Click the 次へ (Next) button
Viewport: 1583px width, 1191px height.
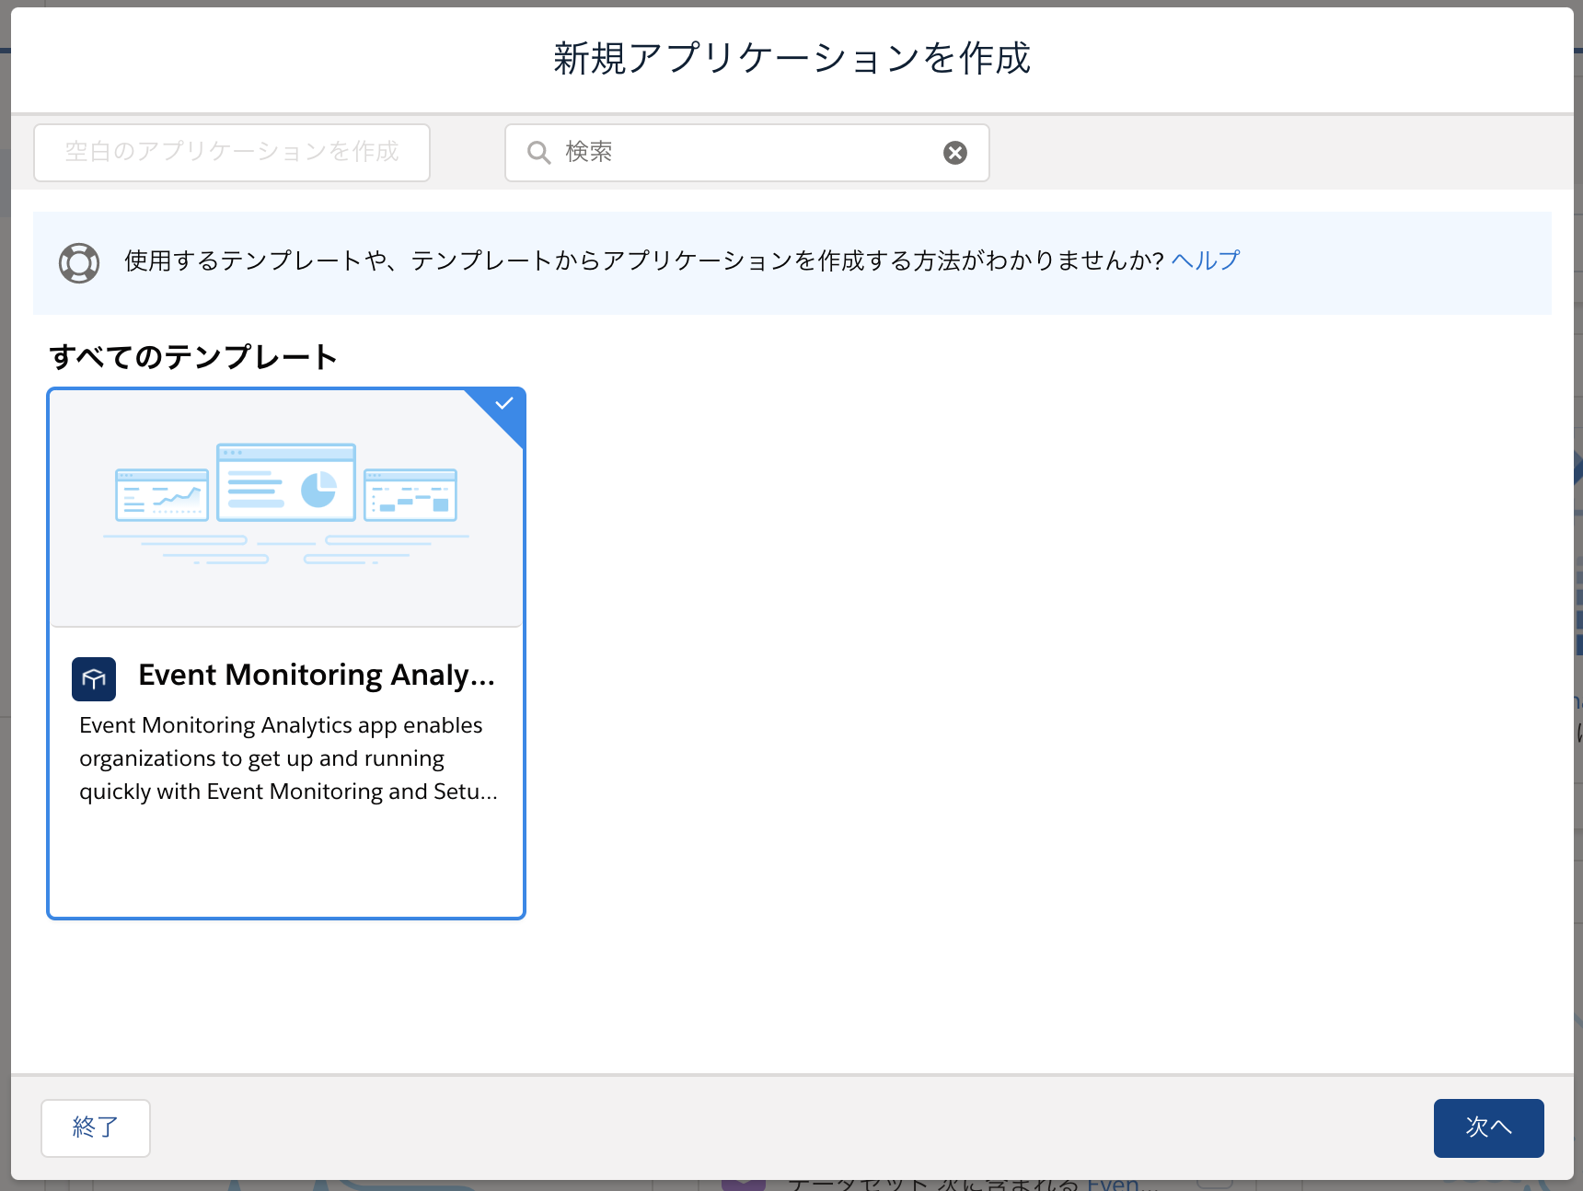(1488, 1127)
